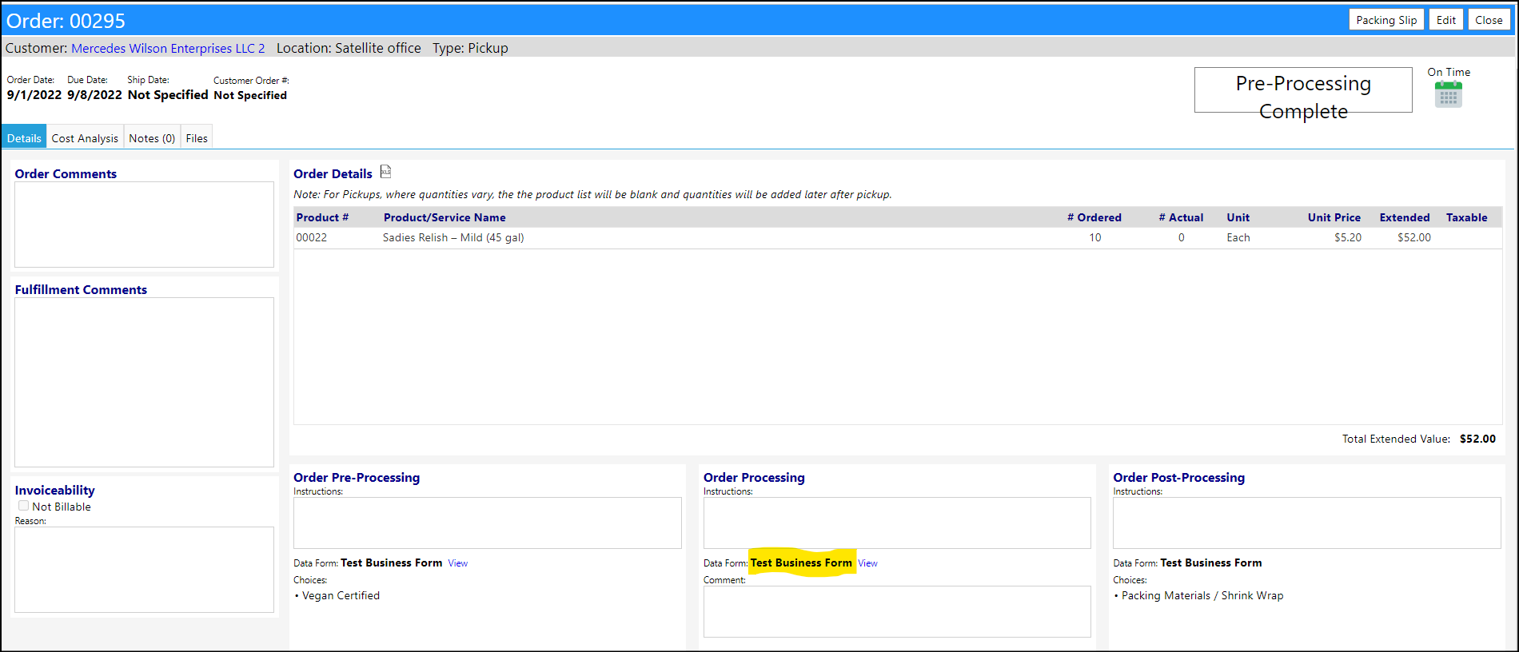Image resolution: width=1519 pixels, height=652 pixels.
Task: Click the Order Processing Instructions box
Action: click(897, 523)
